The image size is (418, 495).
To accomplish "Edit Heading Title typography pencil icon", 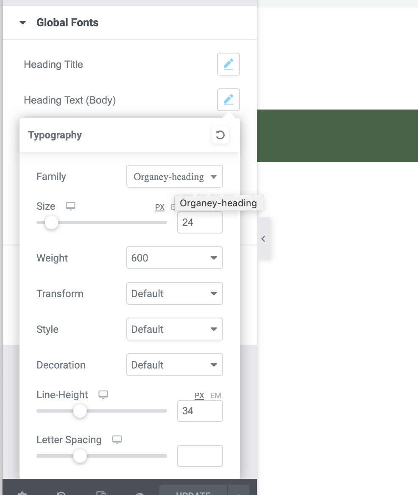I will [228, 64].
